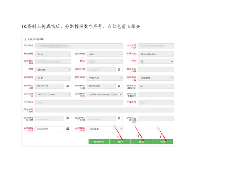The width and height of the screenshot is (248, 175).
Task: Expand the 职工类别 dropdown showing 在岗人员
Action: tap(105, 78)
